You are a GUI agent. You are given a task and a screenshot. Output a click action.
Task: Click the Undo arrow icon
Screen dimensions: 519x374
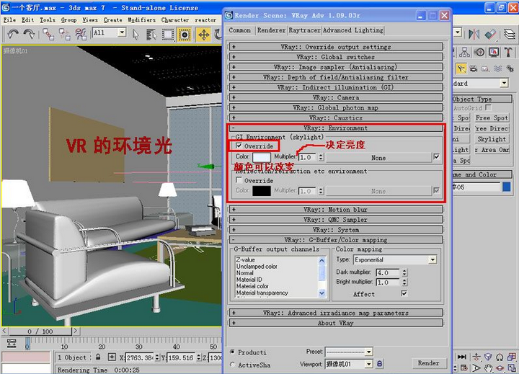pos(13,34)
